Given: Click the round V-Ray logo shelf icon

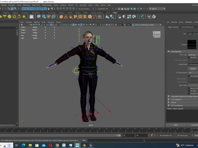Looking at the screenshot, I should tap(154, 17).
